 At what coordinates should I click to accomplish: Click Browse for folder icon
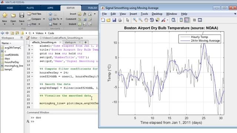tap(17, 33)
